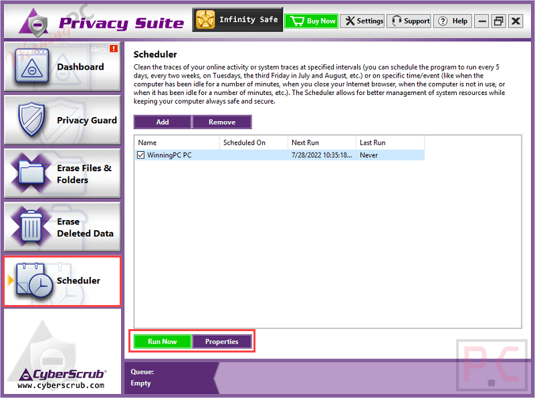Sort by Scheduled On column header
The image size is (535, 398).
click(x=254, y=142)
